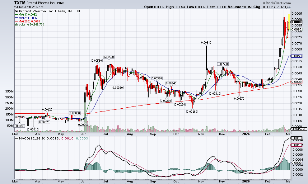Click the 0.00270 low price annotation

239,98
